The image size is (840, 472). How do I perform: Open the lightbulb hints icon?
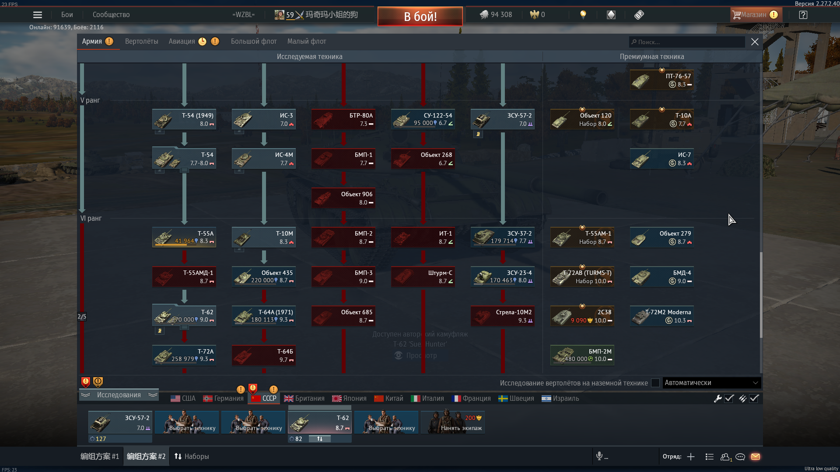click(x=583, y=15)
